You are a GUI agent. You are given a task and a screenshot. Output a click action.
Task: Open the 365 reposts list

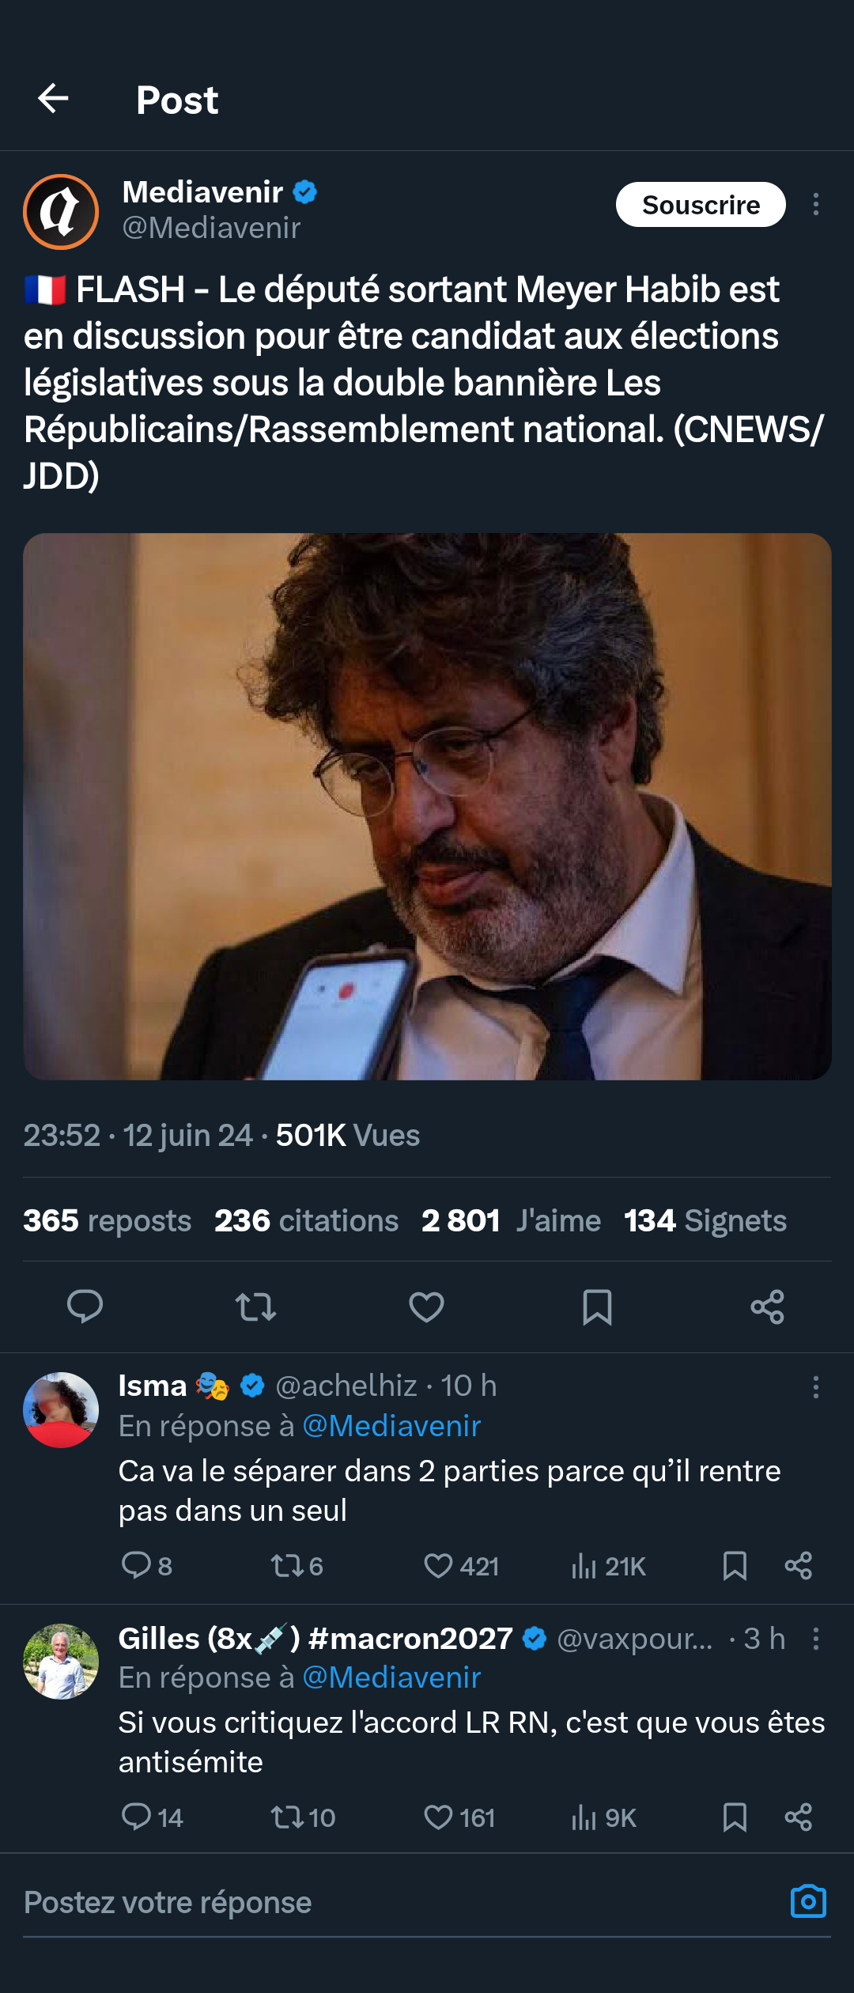107,1221
